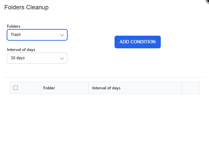The image size is (209, 152).
Task: Click the chevron arrow beside 30 days
Action: (x=62, y=58)
